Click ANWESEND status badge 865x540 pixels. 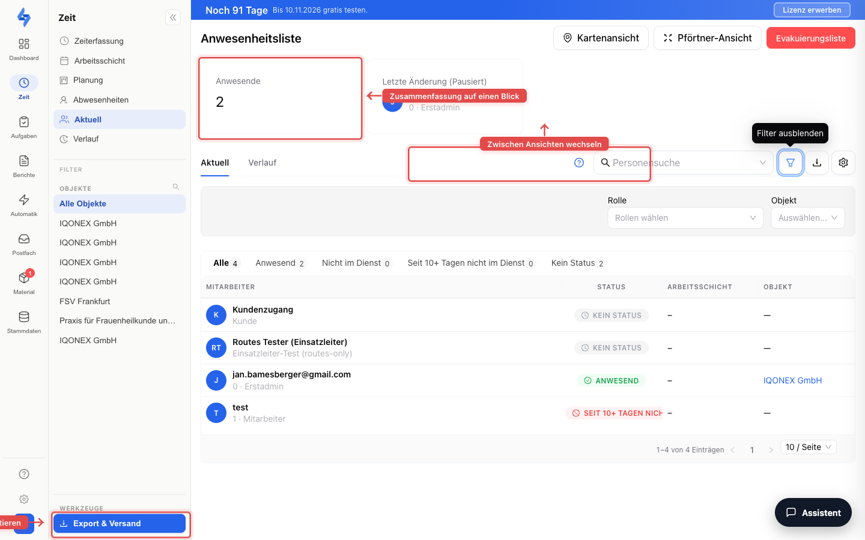pyautogui.click(x=612, y=380)
